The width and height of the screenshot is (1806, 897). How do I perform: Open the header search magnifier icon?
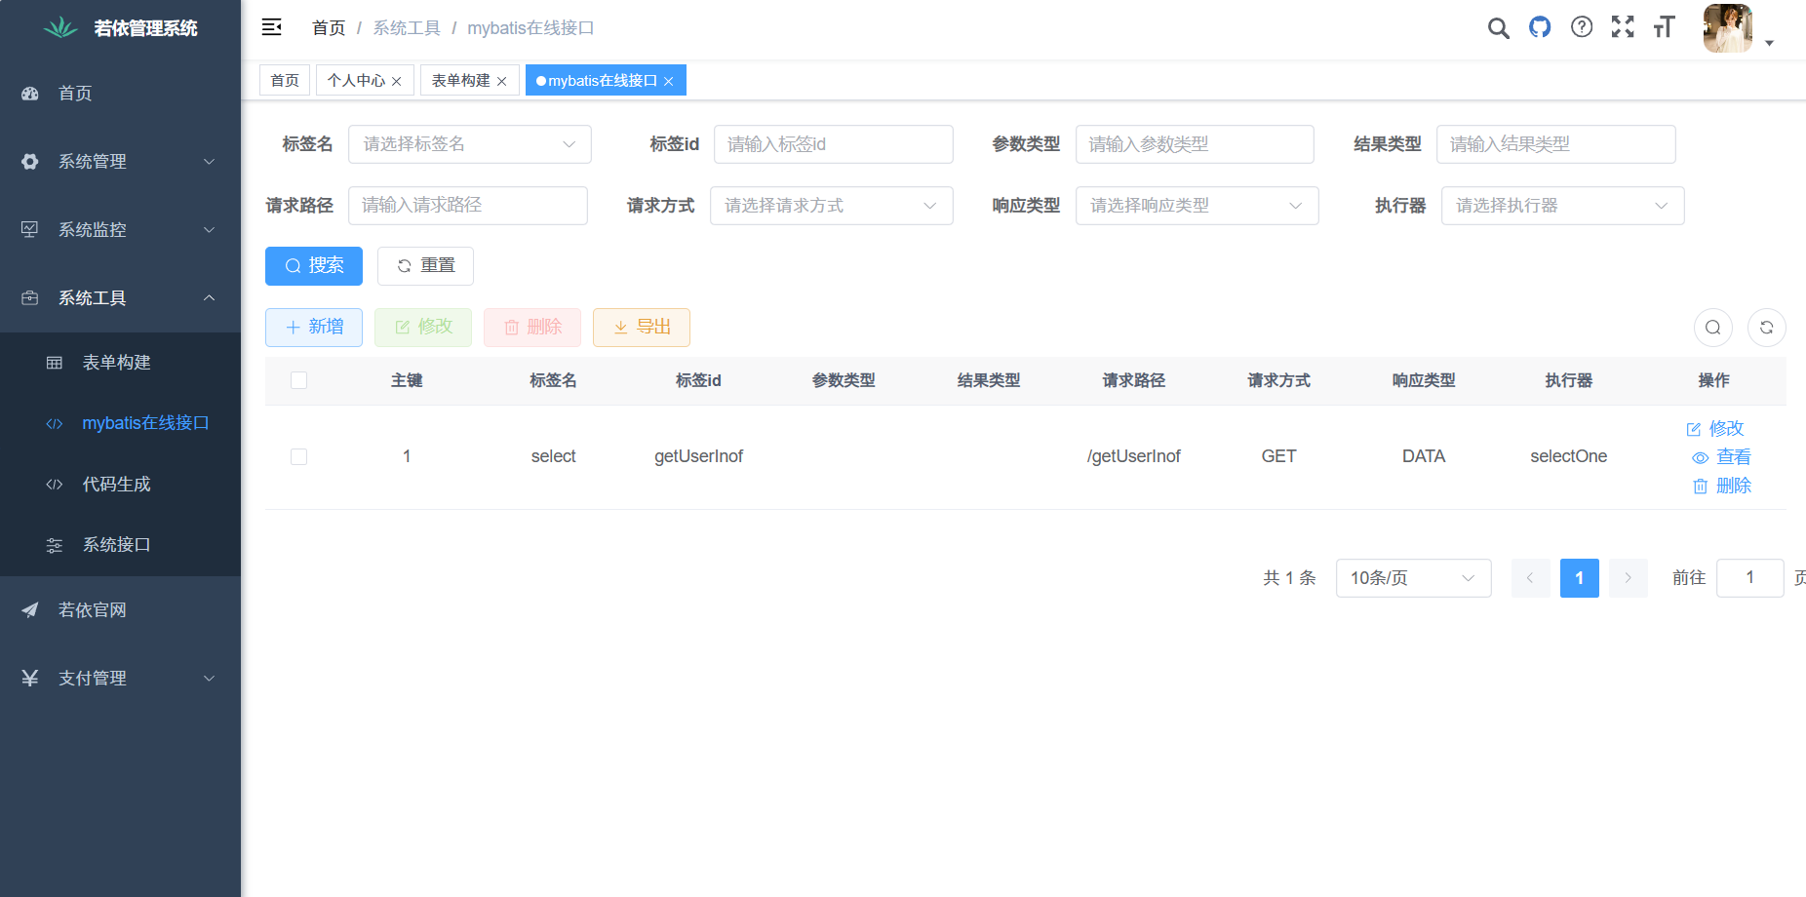point(1498,28)
